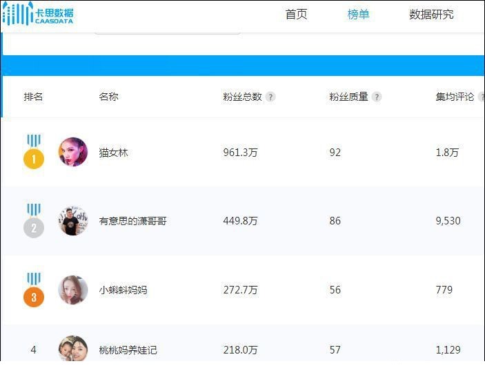Open 有意思的潇哥哥's avatar photo
The height and width of the screenshot is (377, 485).
click(73, 221)
